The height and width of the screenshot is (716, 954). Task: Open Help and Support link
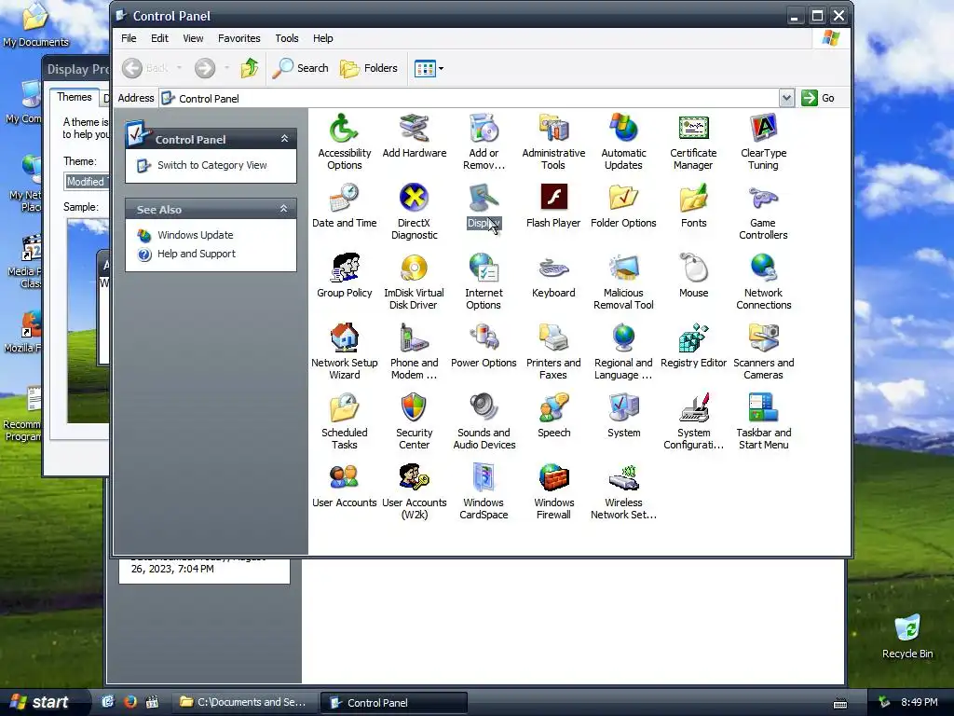click(197, 254)
